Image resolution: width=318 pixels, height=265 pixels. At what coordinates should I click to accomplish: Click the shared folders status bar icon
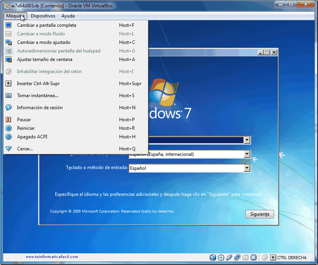[x=245, y=258]
